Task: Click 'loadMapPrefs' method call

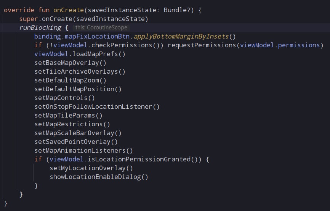Action: point(95,54)
